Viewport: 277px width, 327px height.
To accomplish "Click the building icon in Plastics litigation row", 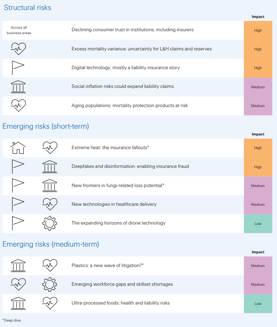I will click(x=18, y=266).
